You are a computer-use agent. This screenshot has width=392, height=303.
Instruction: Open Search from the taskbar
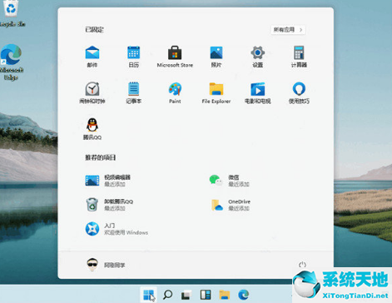click(167, 295)
